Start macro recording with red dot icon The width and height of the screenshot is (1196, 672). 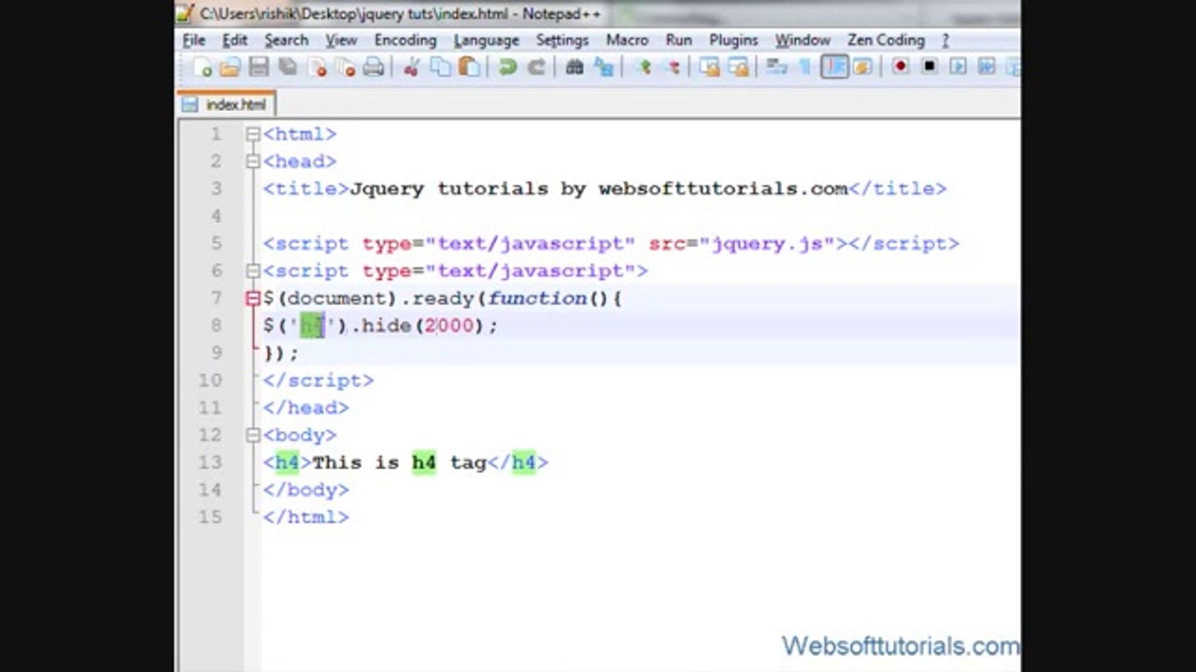[x=900, y=67]
